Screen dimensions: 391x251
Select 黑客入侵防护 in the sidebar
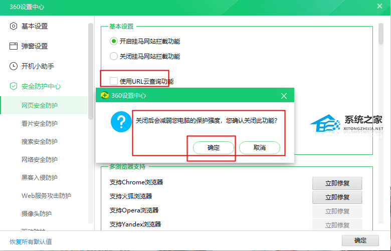pyautogui.click(x=40, y=177)
